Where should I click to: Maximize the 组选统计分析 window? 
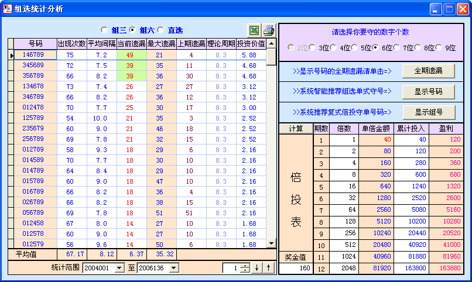coord(449,9)
